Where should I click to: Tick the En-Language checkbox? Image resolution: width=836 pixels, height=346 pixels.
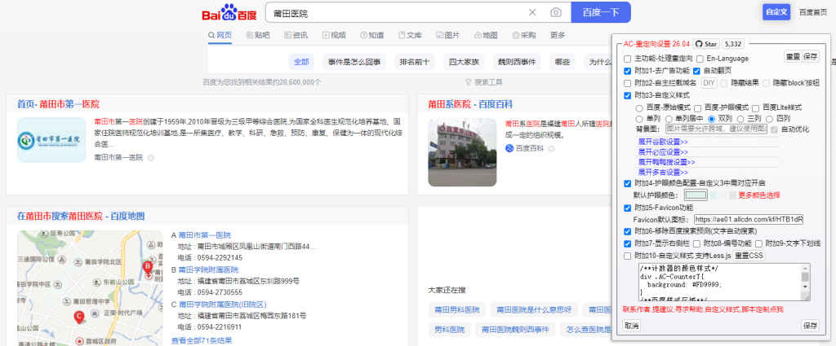click(700, 59)
